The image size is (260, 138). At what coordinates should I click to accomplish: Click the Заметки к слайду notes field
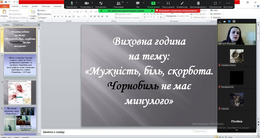click(x=128, y=132)
